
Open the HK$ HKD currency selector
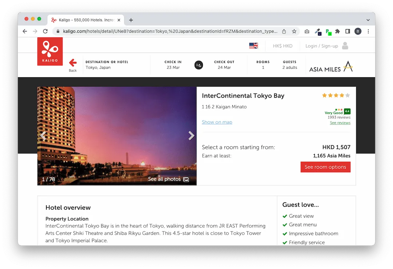click(283, 46)
